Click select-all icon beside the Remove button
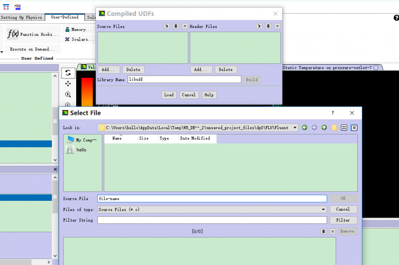 [x=324, y=231]
